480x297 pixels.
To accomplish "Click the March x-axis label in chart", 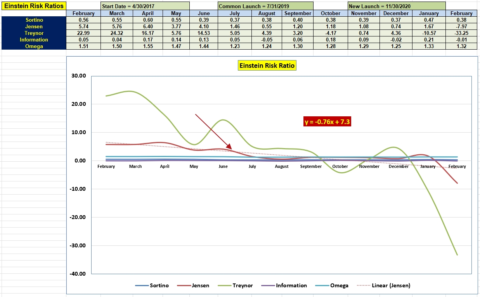I will (135, 166).
